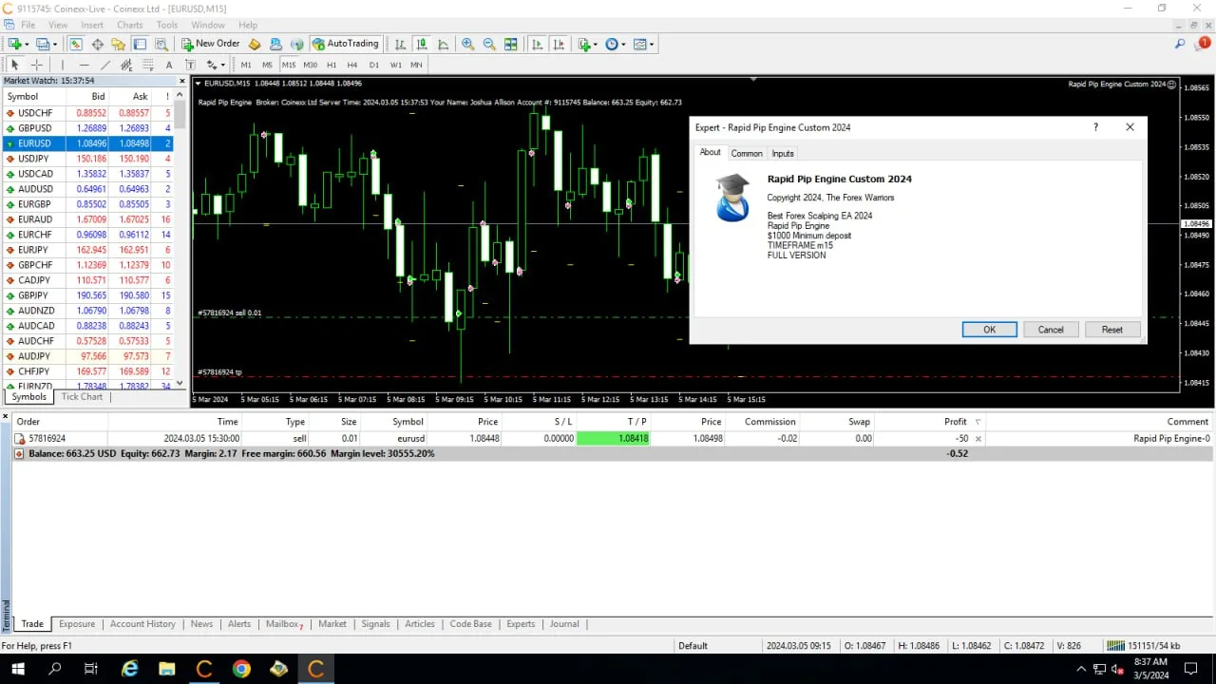Viewport: 1216px width, 684px height.
Task: Select D1 timeframe
Action: point(374,65)
